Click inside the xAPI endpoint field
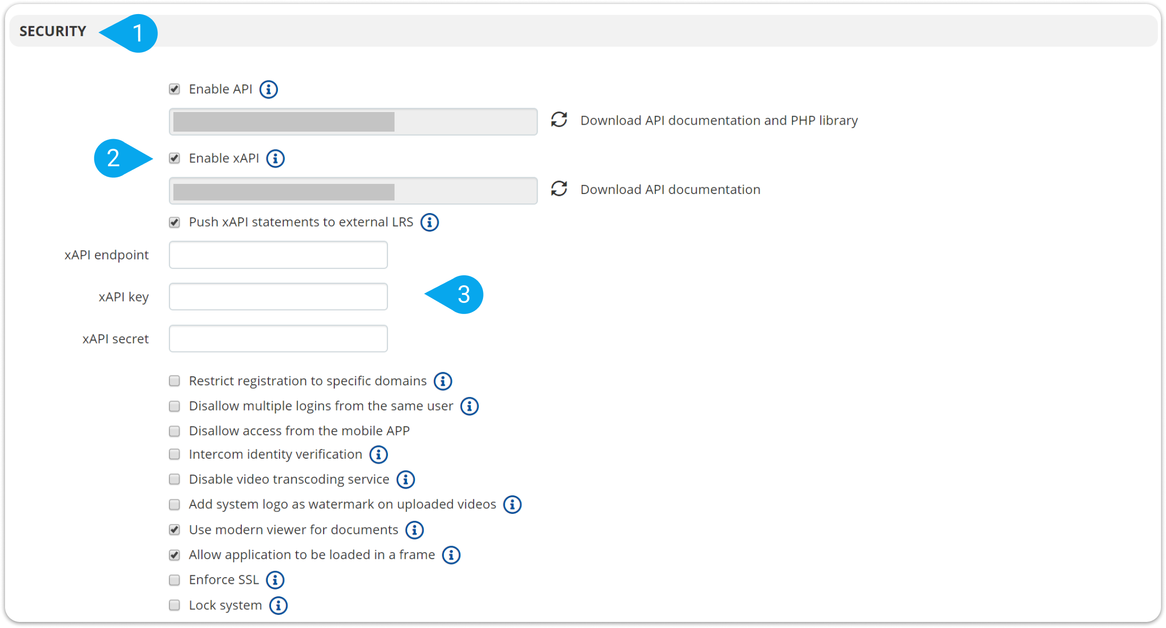Screen dimensions: 1166x628 click(278, 255)
